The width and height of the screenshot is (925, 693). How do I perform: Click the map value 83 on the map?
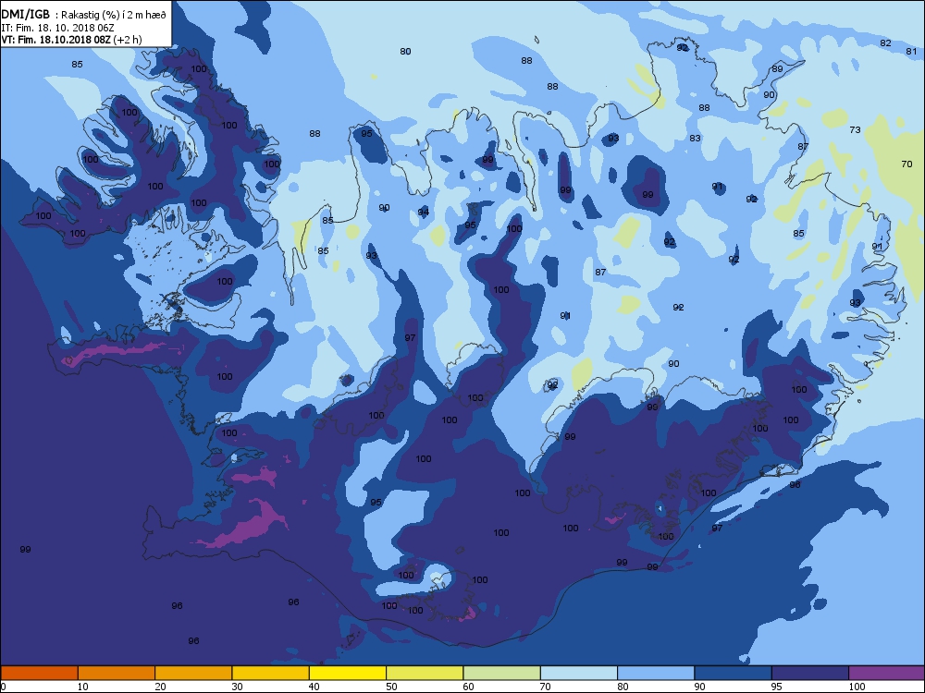tap(695, 138)
